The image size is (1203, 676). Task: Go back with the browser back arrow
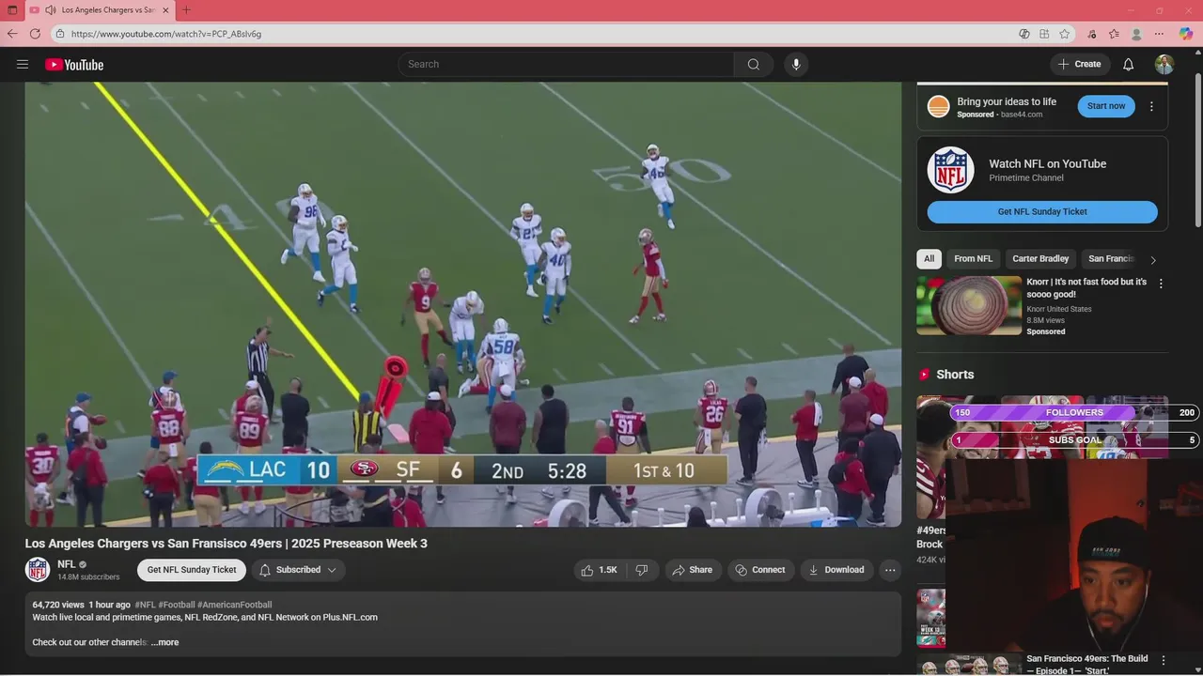pyautogui.click(x=12, y=34)
